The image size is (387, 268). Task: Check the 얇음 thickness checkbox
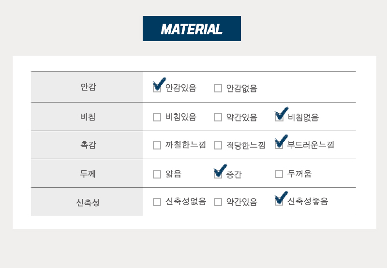click(x=157, y=174)
